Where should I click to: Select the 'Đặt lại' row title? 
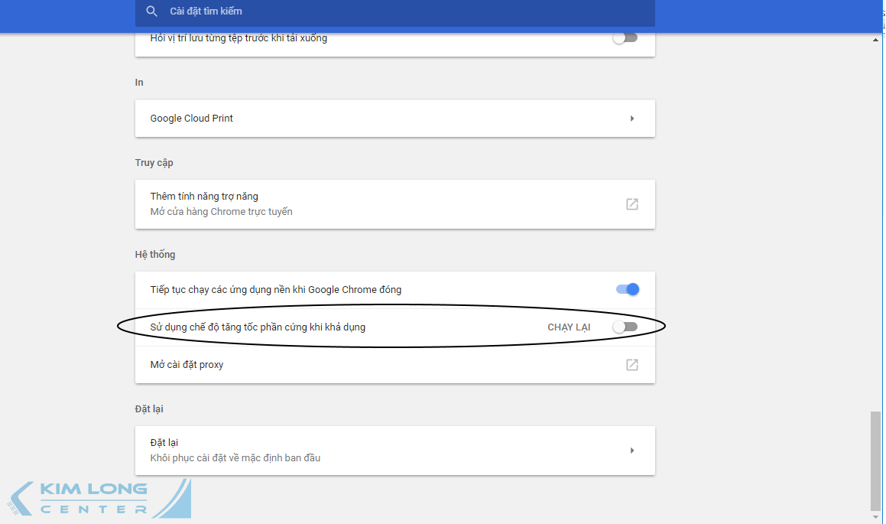coord(164,443)
